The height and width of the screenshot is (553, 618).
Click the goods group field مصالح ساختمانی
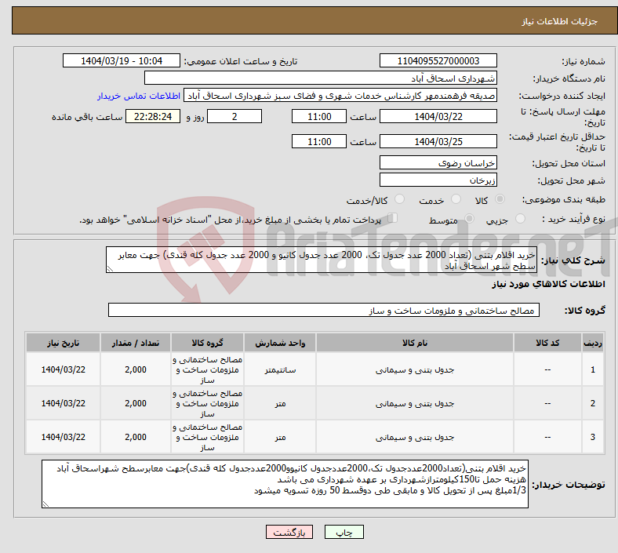click(x=324, y=310)
